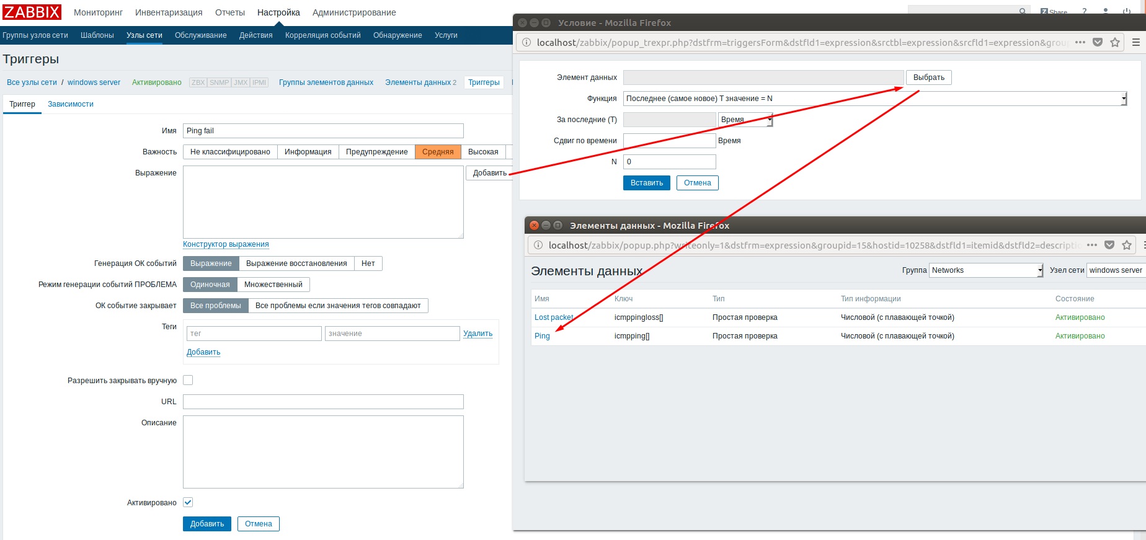Click Вставить button

pyautogui.click(x=647, y=183)
